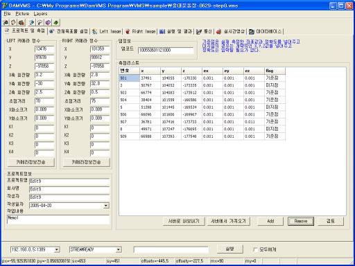
Task: Click the 번호 column header
Action: (129, 71)
